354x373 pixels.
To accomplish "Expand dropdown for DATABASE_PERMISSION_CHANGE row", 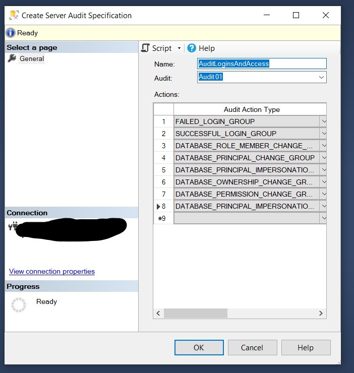I will (323, 194).
